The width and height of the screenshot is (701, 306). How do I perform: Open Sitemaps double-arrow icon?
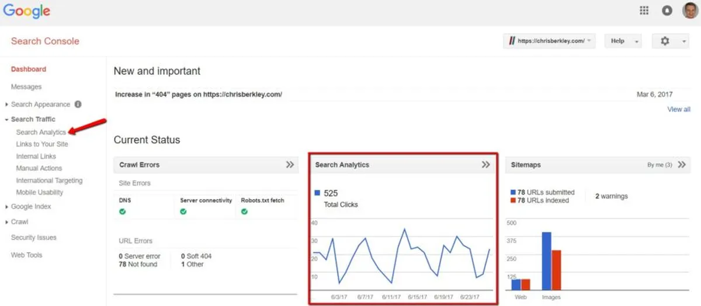(x=681, y=165)
